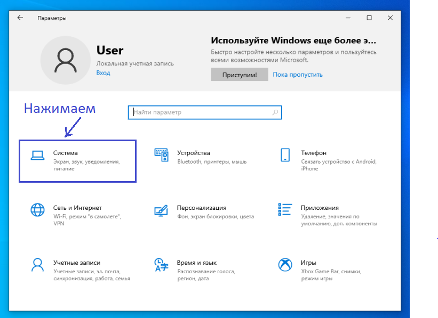Open the Персонализация paintbrush icon
The height and width of the screenshot is (318, 438).
161,210
